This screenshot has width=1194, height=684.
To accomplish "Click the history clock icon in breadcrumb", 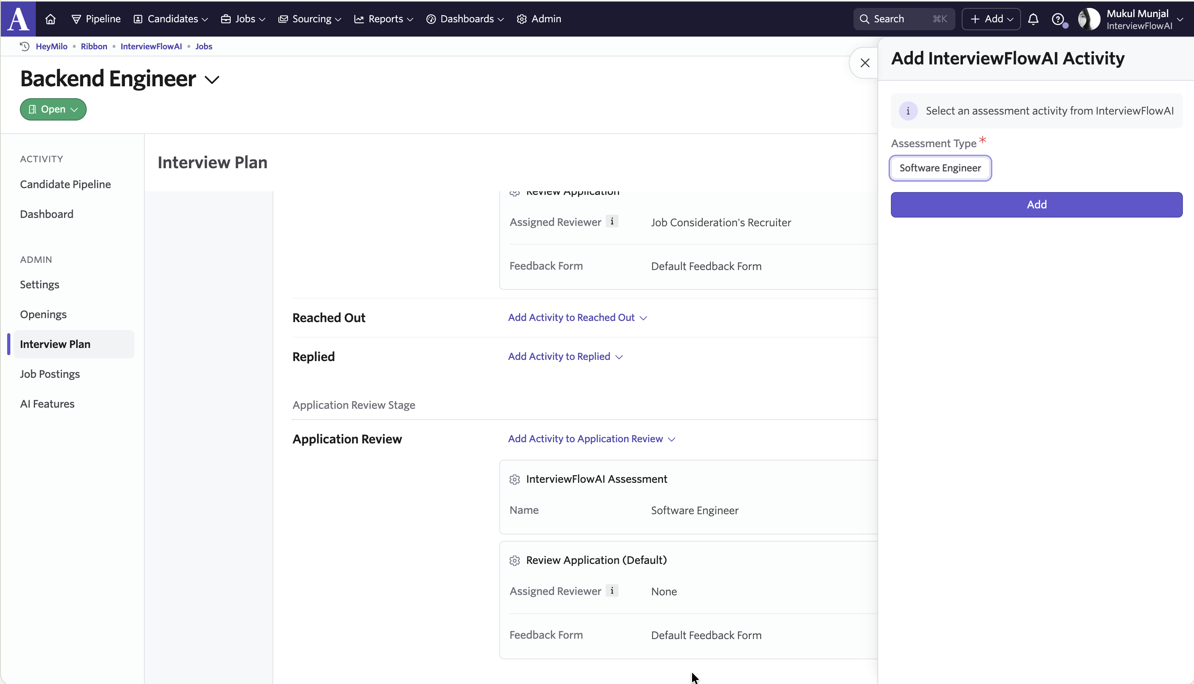I will (25, 46).
